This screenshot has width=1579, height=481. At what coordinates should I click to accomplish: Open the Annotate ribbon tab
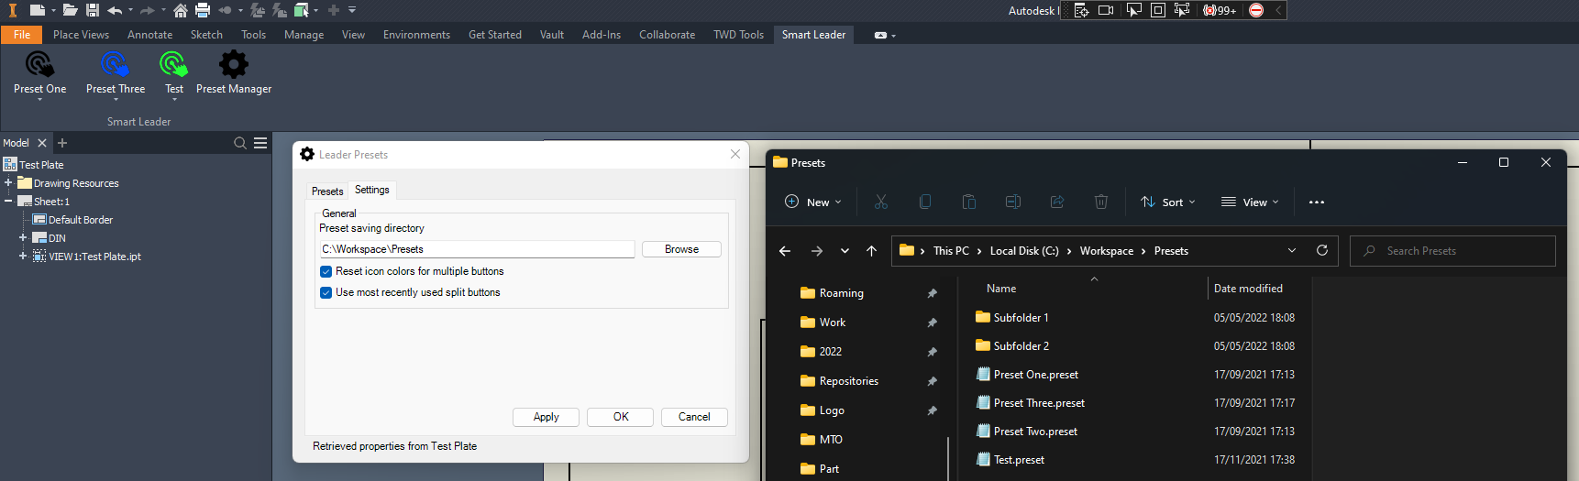(x=149, y=35)
